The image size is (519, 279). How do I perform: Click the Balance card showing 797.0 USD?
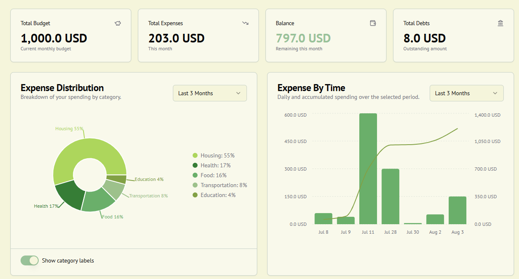326,35
